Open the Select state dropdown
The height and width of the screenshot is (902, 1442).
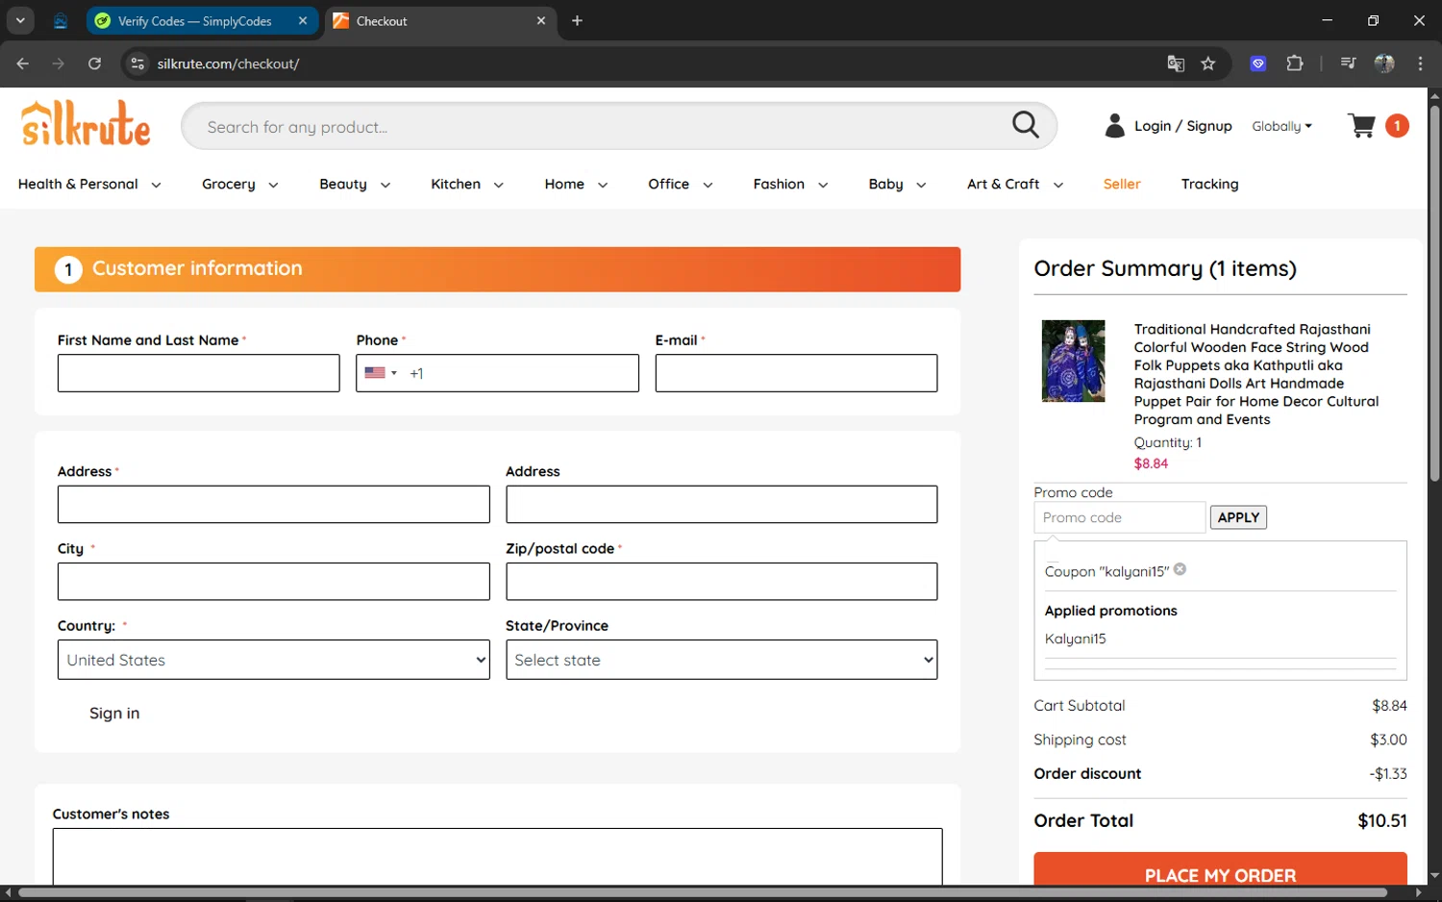coord(721,660)
